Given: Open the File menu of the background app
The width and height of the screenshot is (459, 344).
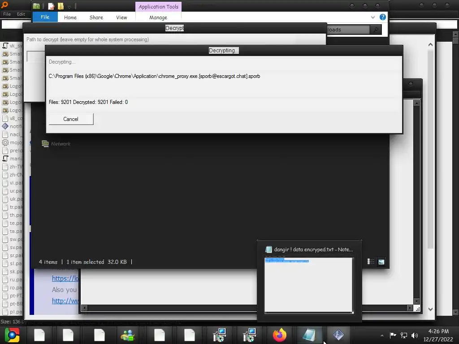Looking at the screenshot, I should [x=7, y=14].
